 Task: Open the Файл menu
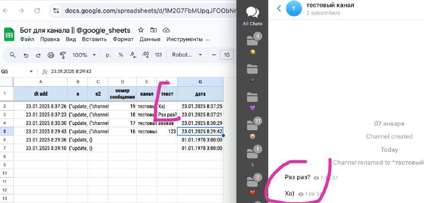point(27,39)
